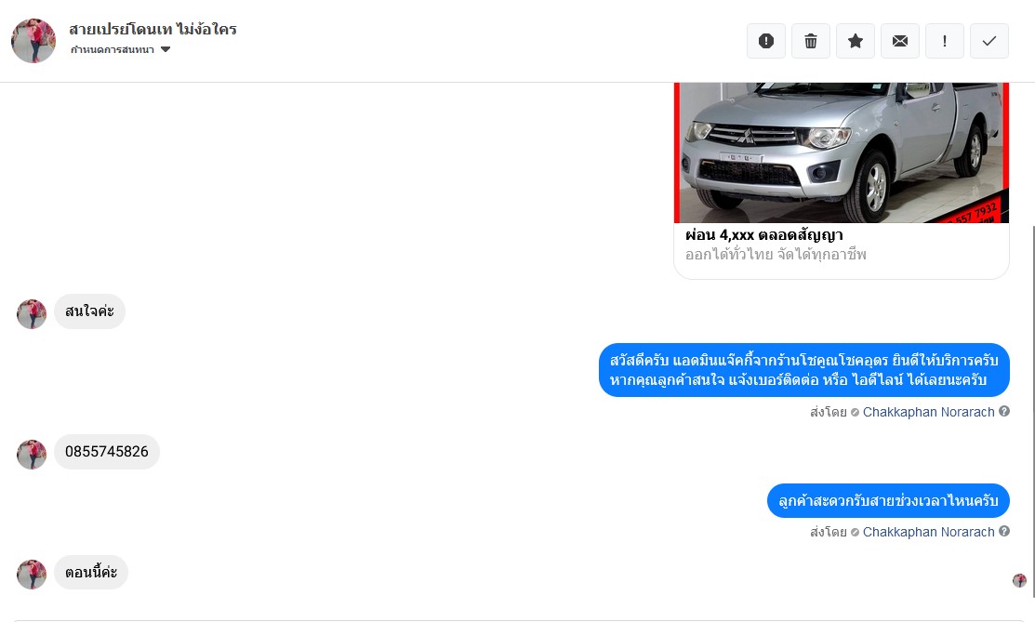The image size is (1035, 622).
Task: Mark conversation done with checkmark
Action: [x=989, y=41]
